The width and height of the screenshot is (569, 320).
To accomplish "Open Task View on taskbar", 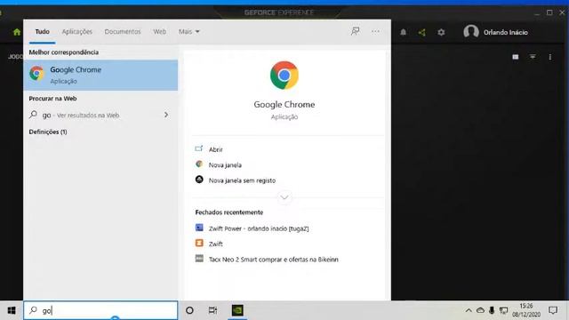I will point(212,310).
